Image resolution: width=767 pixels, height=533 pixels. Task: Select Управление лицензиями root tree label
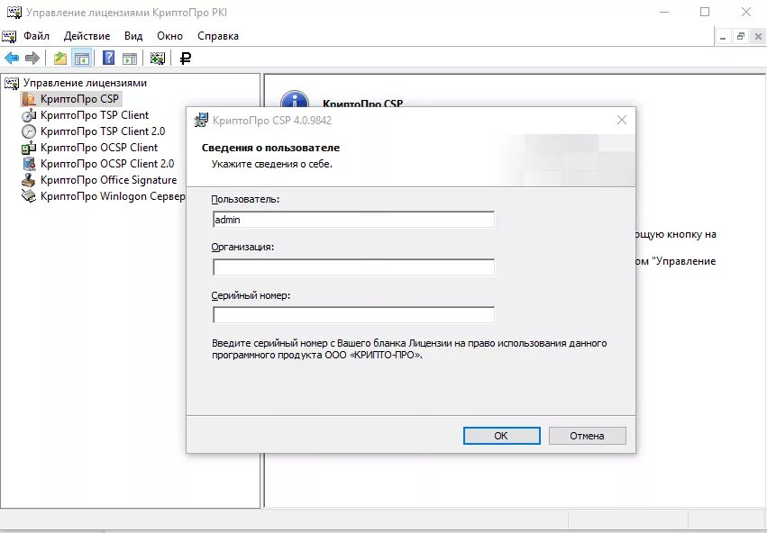pos(85,83)
